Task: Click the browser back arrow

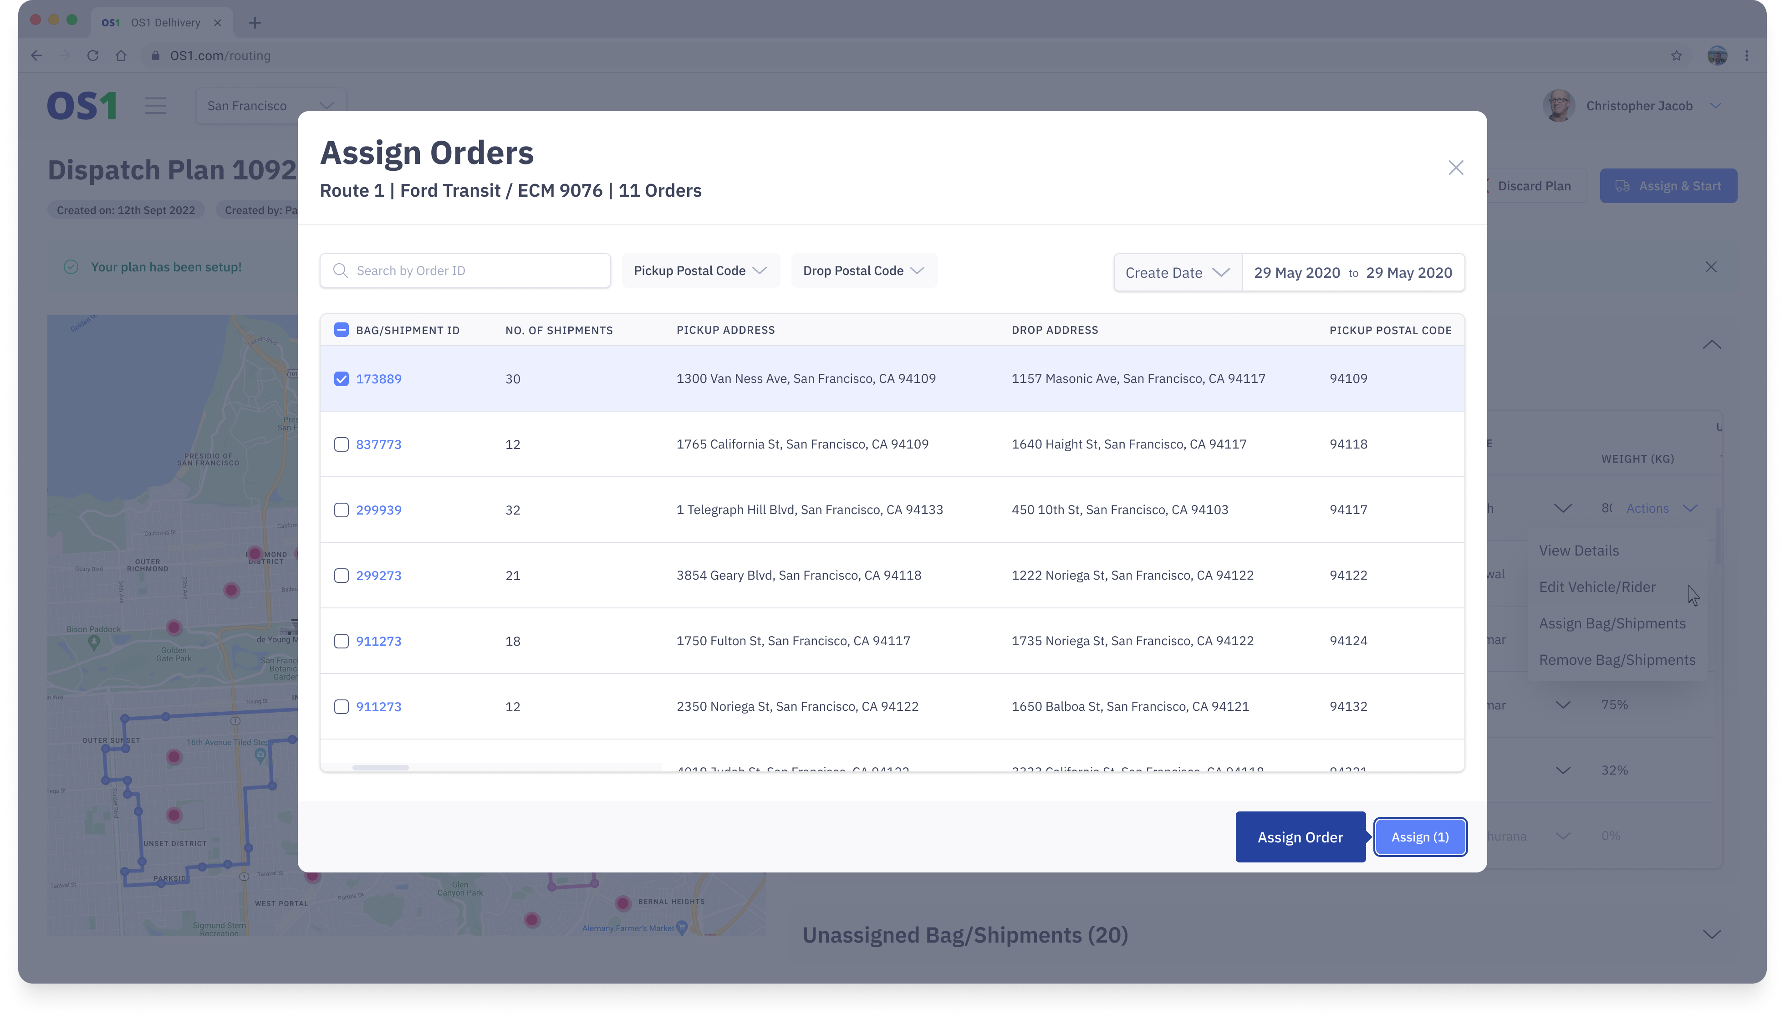Action: click(36, 56)
